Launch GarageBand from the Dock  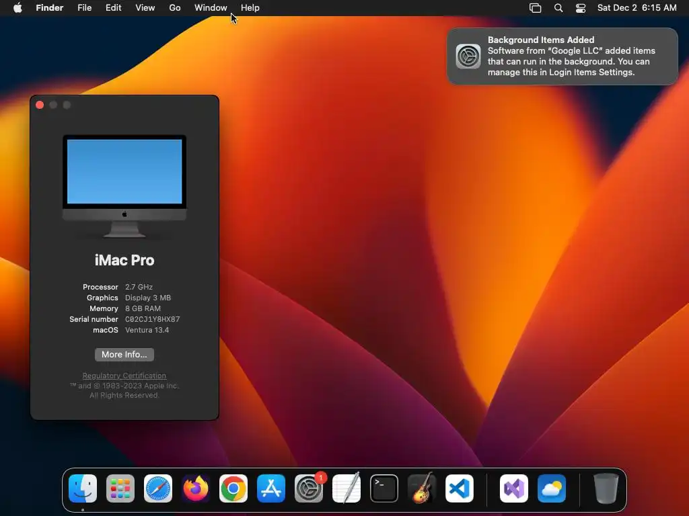tap(422, 488)
